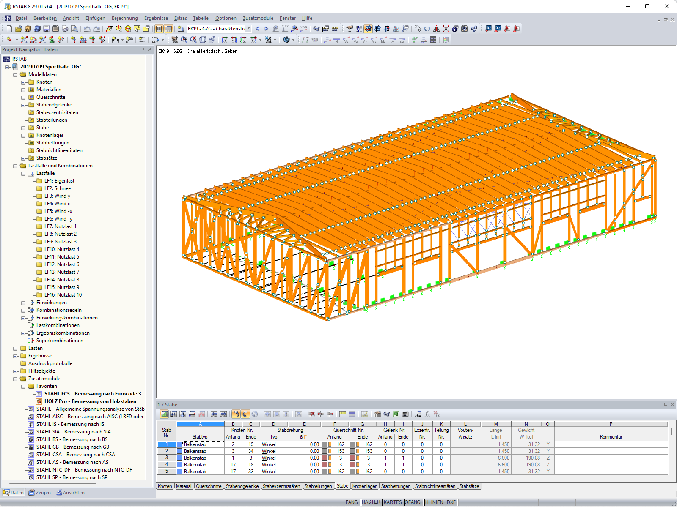677x507 pixels.
Task: Click the info i icon in the toolbar
Action: [455, 29]
